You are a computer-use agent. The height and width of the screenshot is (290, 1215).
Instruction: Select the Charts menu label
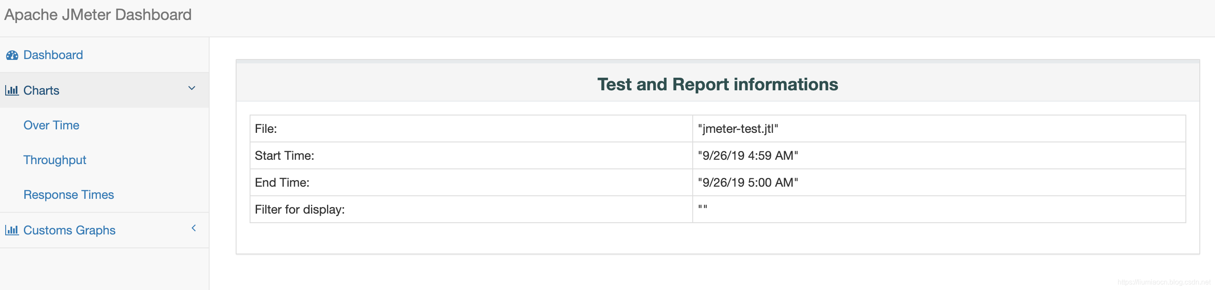click(41, 90)
